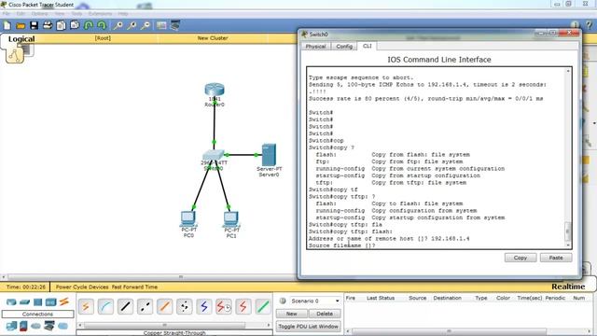This screenshot has height=336, width=597.
Task: Click Toggle PDU List Window button
Action: tap(308, 327)
